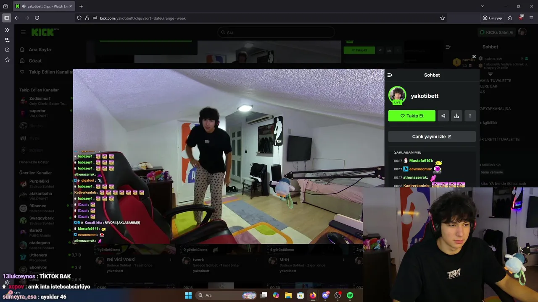538x302 pixels.
Task: Open a new browser tab
Action: (81, 6)
